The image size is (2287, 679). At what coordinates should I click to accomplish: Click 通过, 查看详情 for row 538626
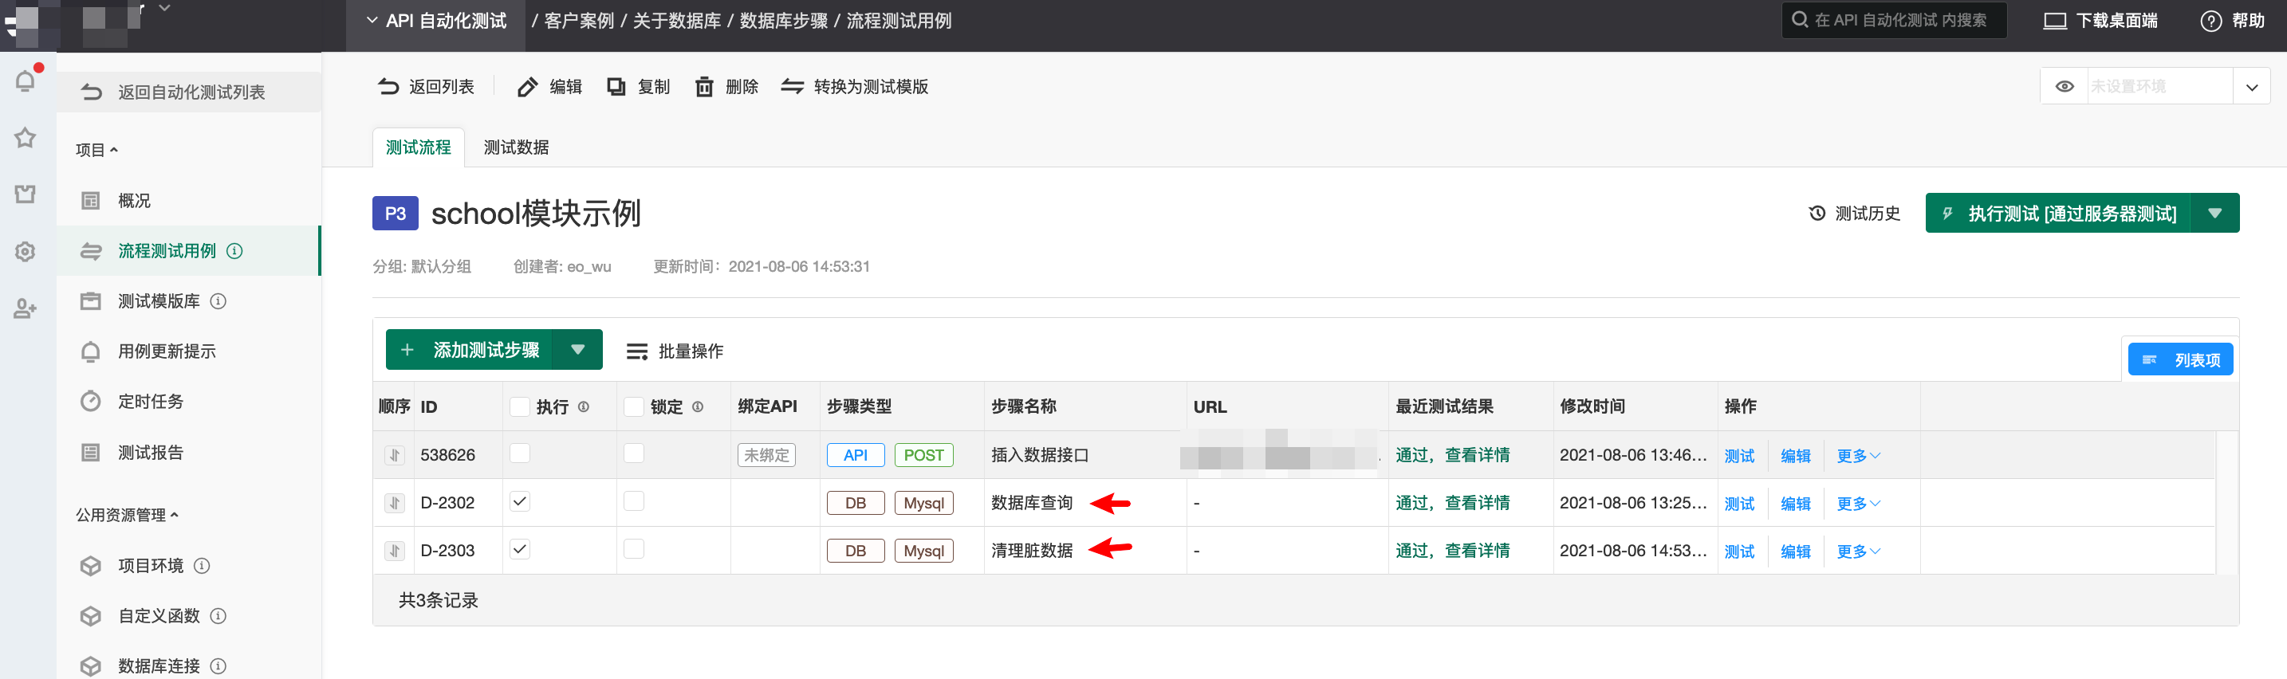click(x=1452, y=455)
